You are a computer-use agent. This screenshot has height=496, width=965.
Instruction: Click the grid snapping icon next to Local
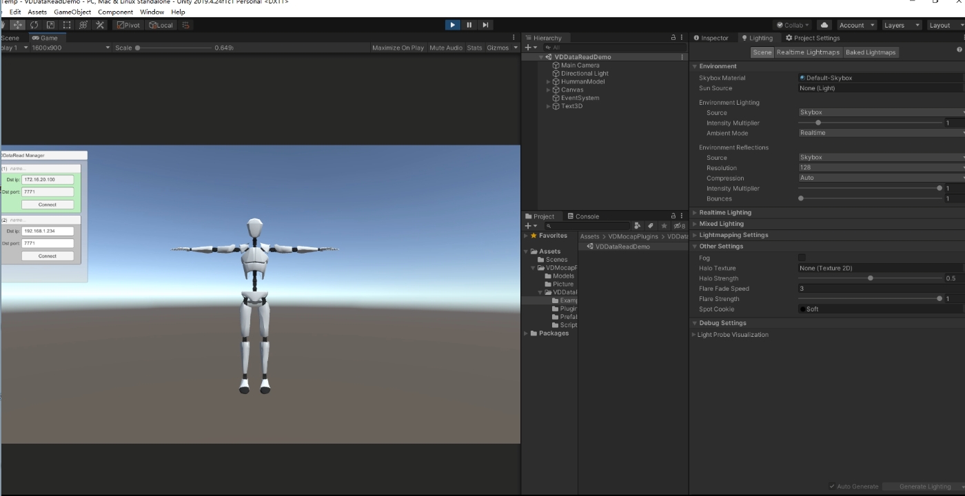tap(186, 25)
